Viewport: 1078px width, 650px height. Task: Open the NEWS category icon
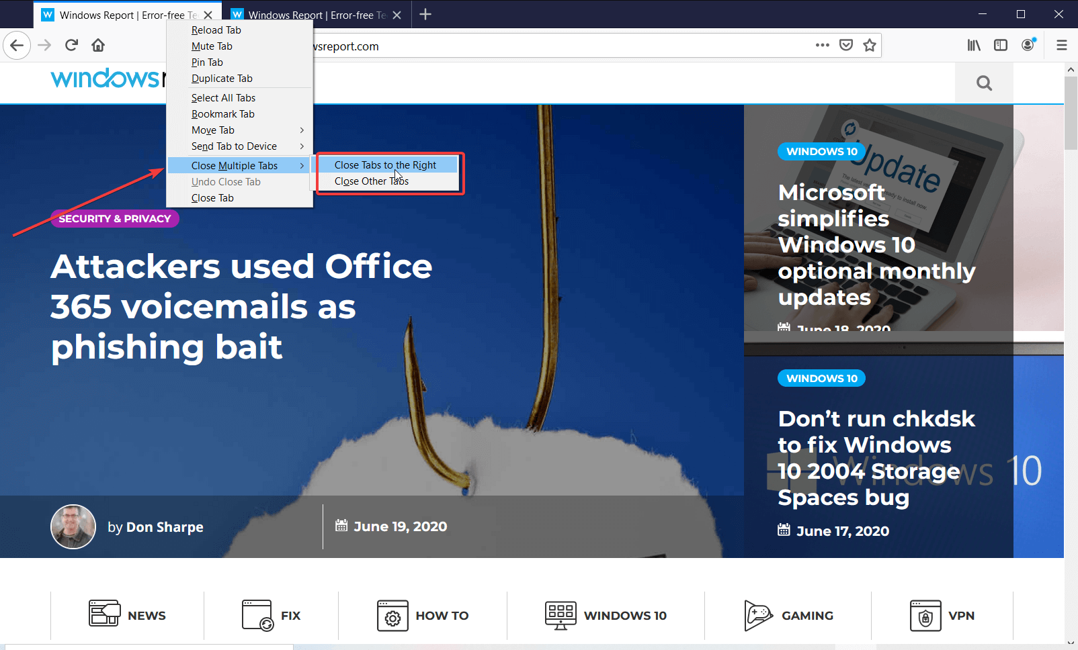pos(104,613)
